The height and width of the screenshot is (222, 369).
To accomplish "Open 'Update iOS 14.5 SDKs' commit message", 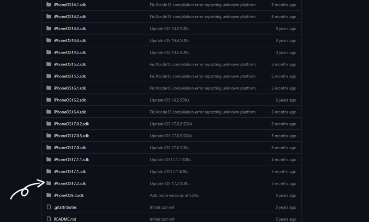I will click(x=169, y=52).
